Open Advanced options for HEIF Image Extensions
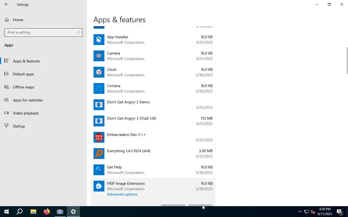Screen dimensions: 348x217 tap(122, 194)
